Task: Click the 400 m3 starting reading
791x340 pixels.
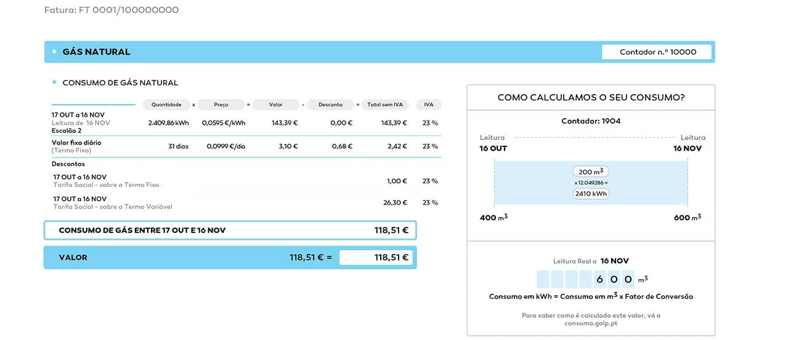Action: click(494, 218)
